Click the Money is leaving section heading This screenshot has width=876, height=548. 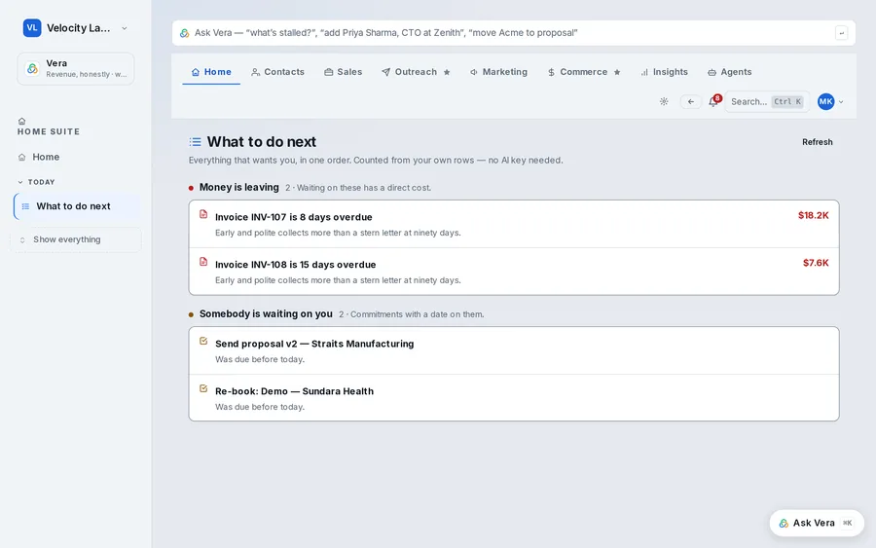[x=239, y=188]
